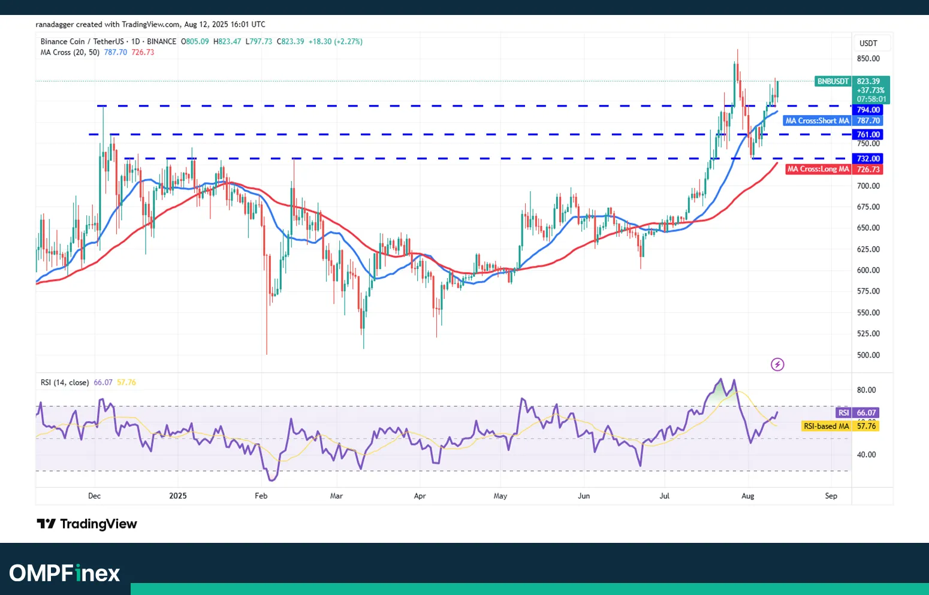
Task: Select the 732.00 support level label
Action: 868,159
